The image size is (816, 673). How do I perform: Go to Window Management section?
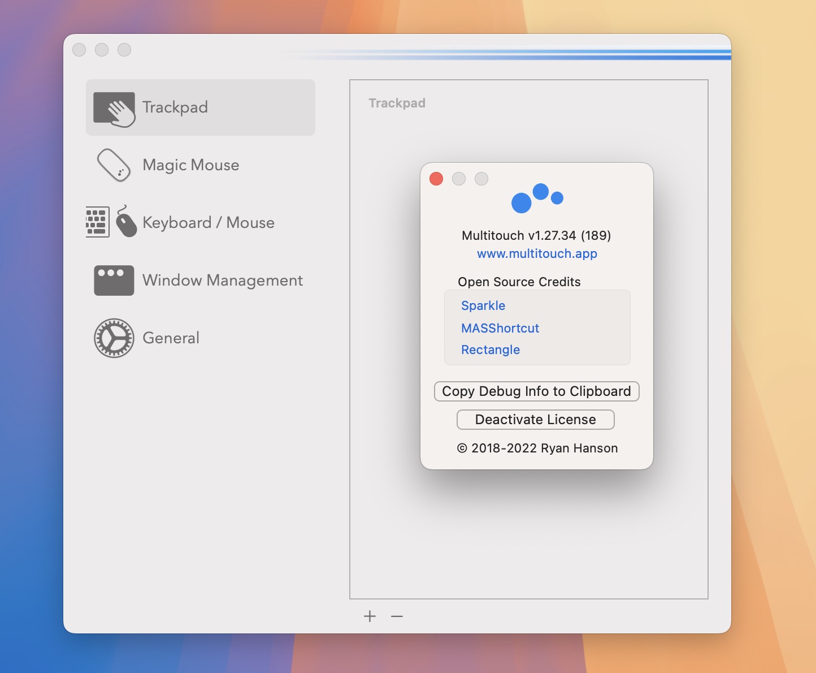tap(223, 281)
